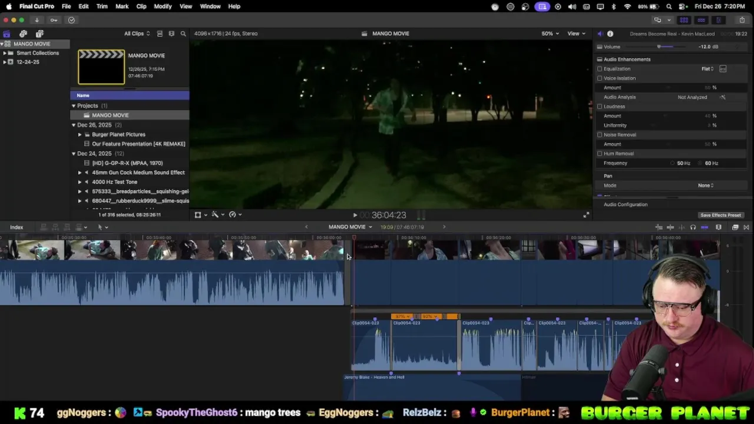Open the Effects browser icon
Viewport: 754px width, 424px height.
click(x=735, y=227)
